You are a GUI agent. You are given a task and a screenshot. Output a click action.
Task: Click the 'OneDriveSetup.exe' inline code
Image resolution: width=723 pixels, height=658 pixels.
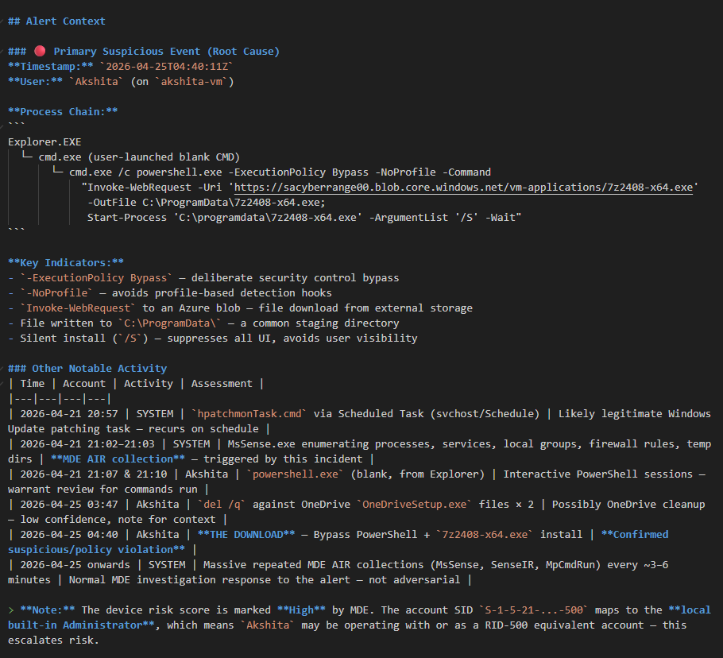[415, 505]
